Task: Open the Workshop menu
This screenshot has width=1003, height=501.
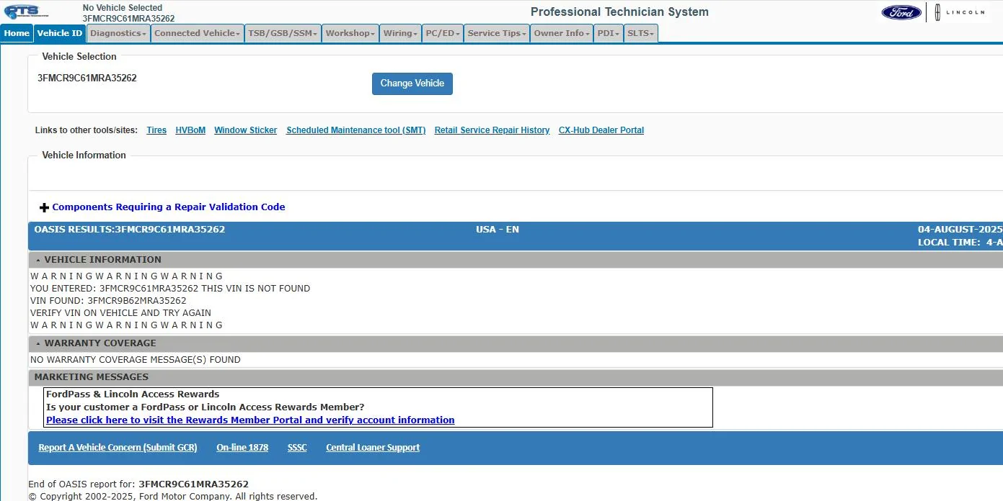Action: coord(350,33)
